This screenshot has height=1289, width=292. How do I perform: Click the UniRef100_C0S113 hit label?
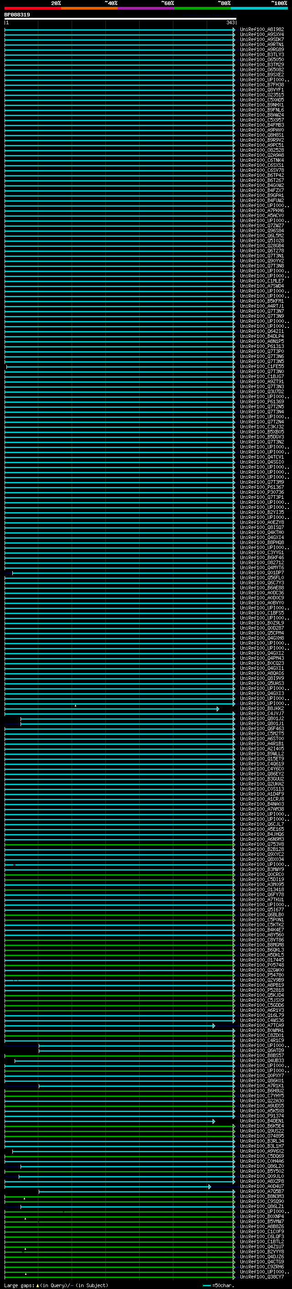tap(261, 789)
